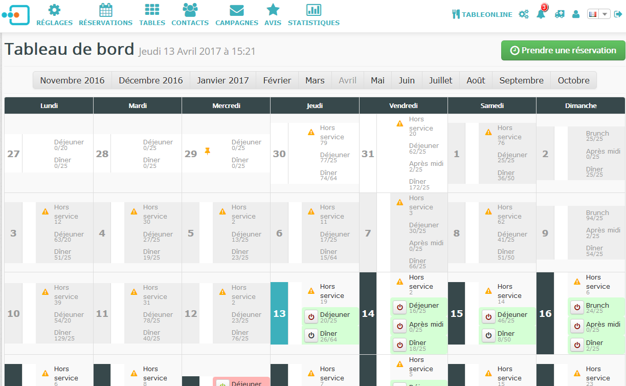Open the language flag dropdown

pos(598,14)
